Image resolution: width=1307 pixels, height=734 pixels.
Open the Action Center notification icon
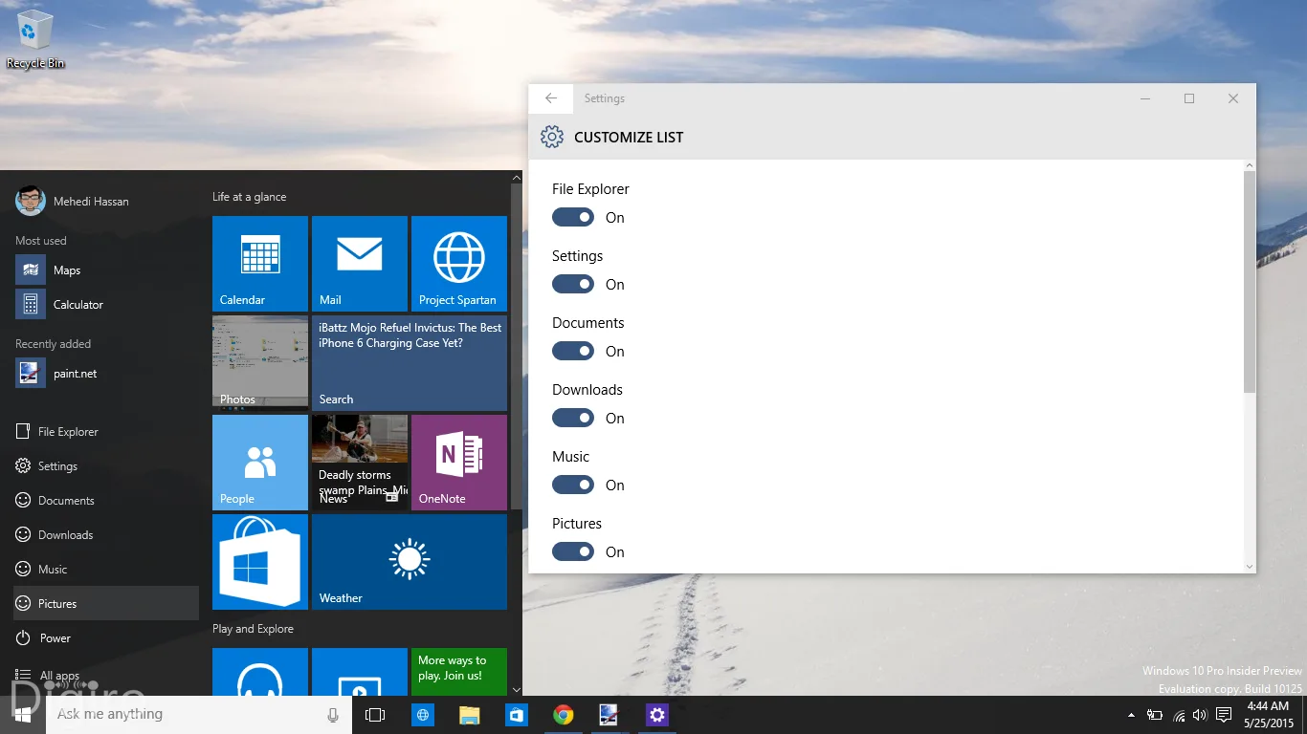coord(1224,715)
